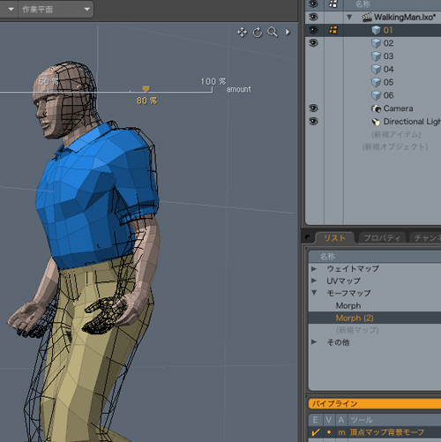Click the orange selection-mode icon beside 01
This screenshot has width=441, height=442.
[333, 30]
